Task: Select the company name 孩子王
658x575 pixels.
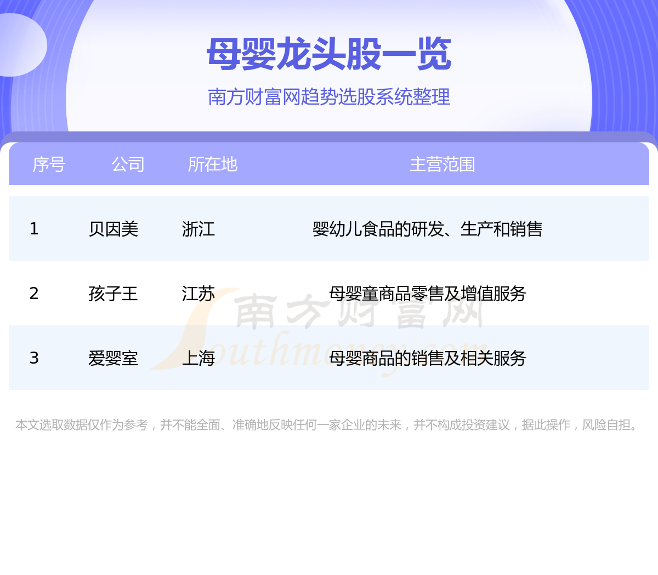Action: click(114, 294)
